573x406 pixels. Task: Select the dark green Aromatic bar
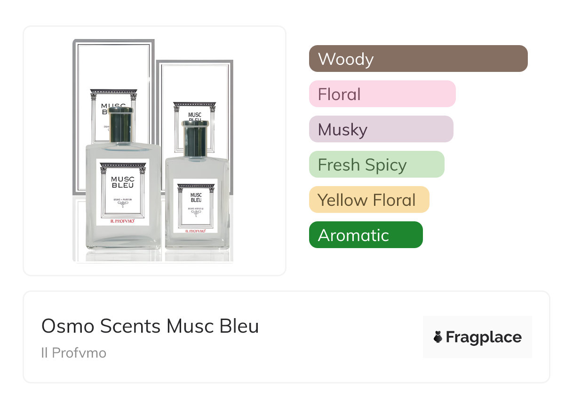[366, 235]
